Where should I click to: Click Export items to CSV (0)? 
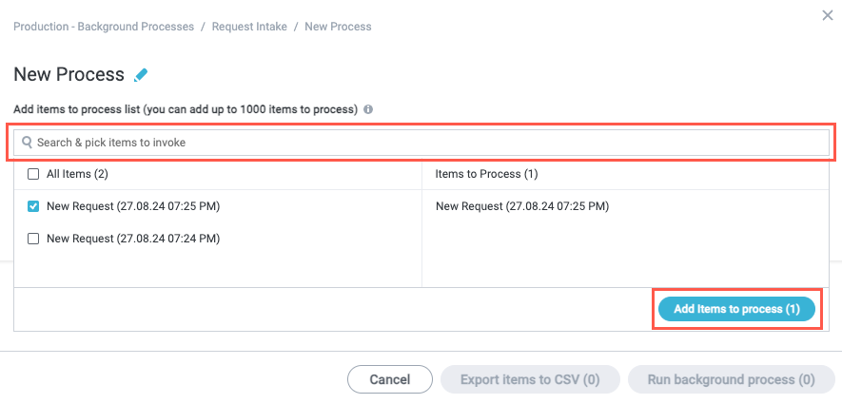530,379
